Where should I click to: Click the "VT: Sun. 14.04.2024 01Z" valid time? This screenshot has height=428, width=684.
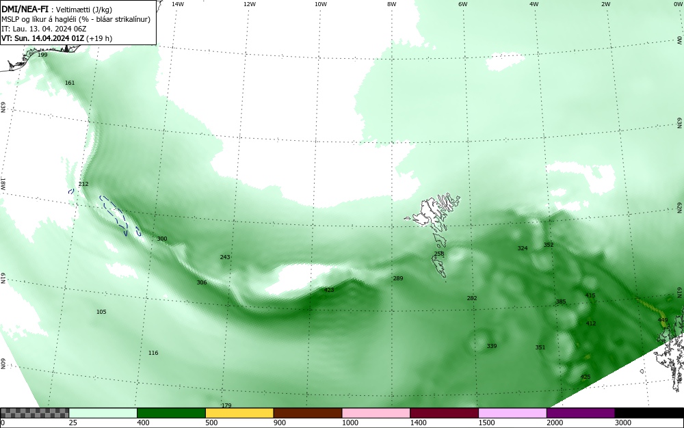click(42, 38)
